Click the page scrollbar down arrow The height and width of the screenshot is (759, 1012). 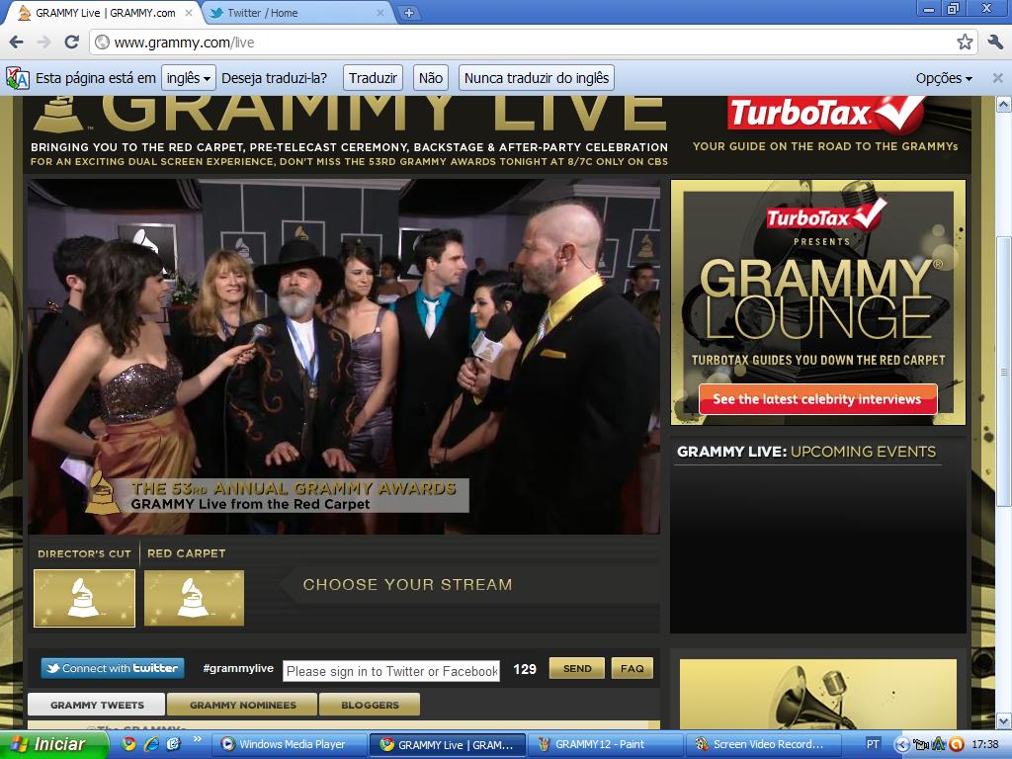[1004, 720]
